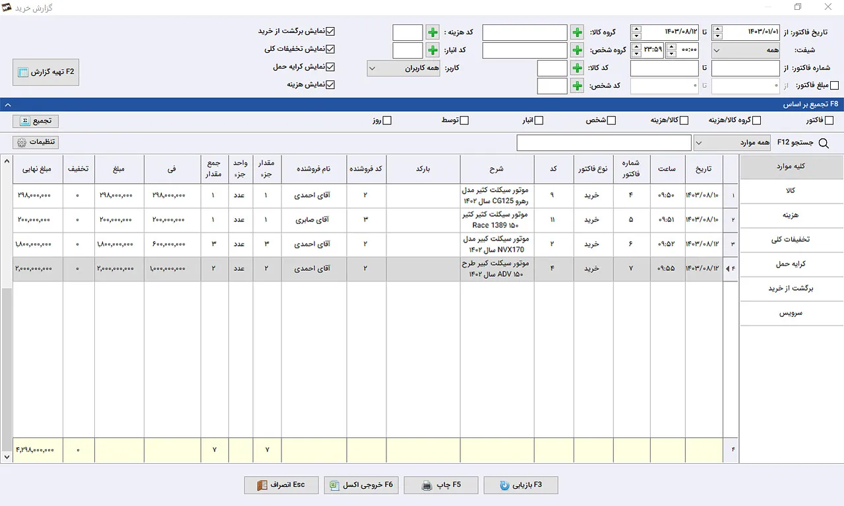844x506 pixels.
Task: Click the report icon on F2 تهیه گزارش
Action: (x=23, y=72)
